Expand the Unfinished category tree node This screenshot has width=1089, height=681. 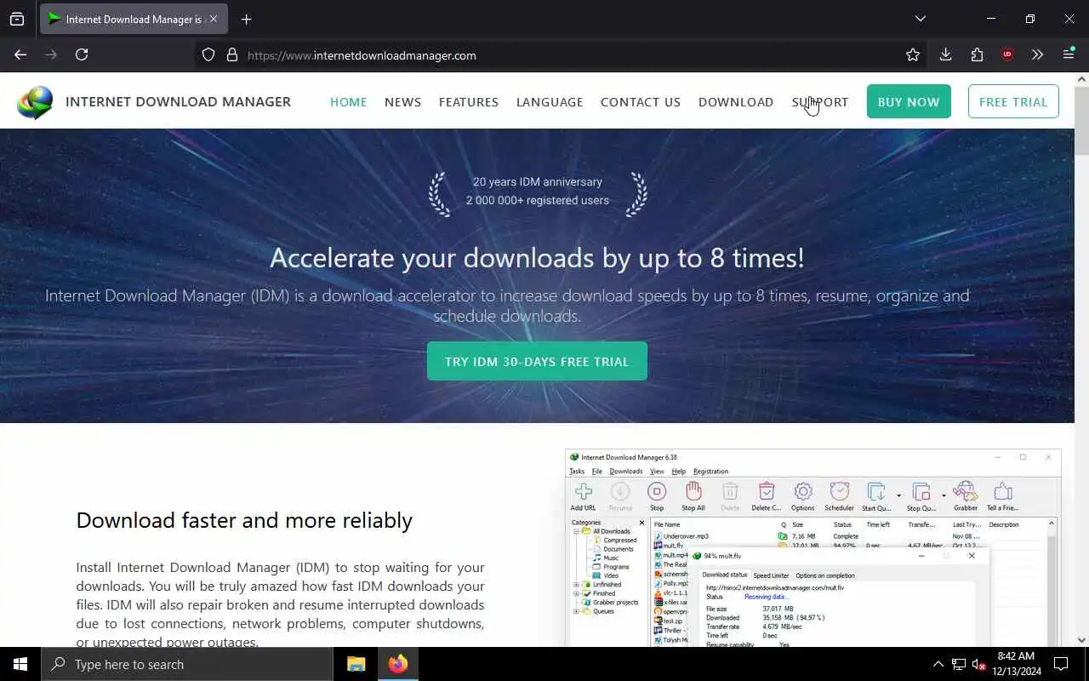(x=576, y=585)
